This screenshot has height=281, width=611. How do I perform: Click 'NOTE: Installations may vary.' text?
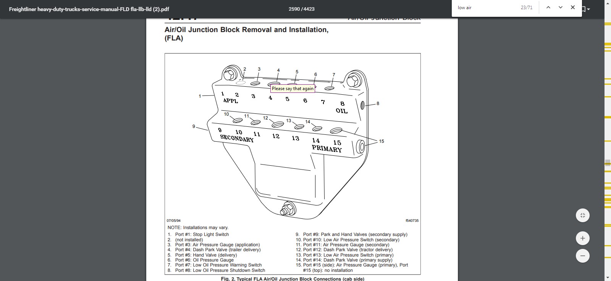tap(198, 228)
